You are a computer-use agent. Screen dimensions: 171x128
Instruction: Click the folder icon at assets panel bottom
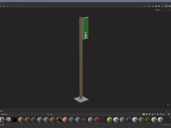pos(166,125)
